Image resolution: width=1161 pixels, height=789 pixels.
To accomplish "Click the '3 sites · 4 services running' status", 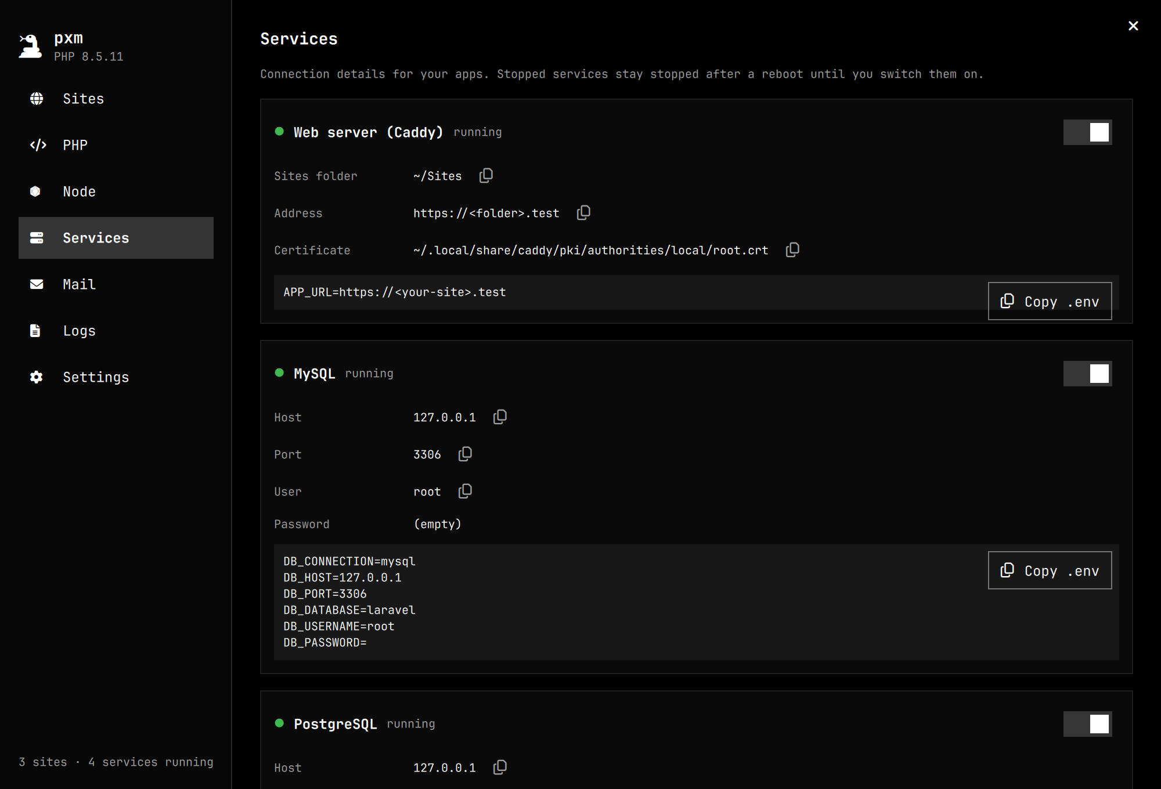I will (116, 762).
